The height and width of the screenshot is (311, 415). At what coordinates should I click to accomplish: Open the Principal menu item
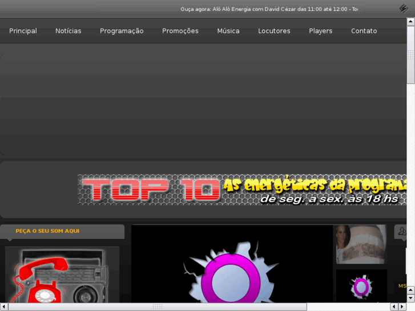tap(23, 31)
